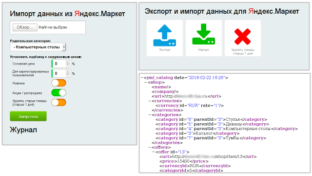Click the Акции / распродажа label
Viewport: 312px width, 176px height.
tap(27, 93)
